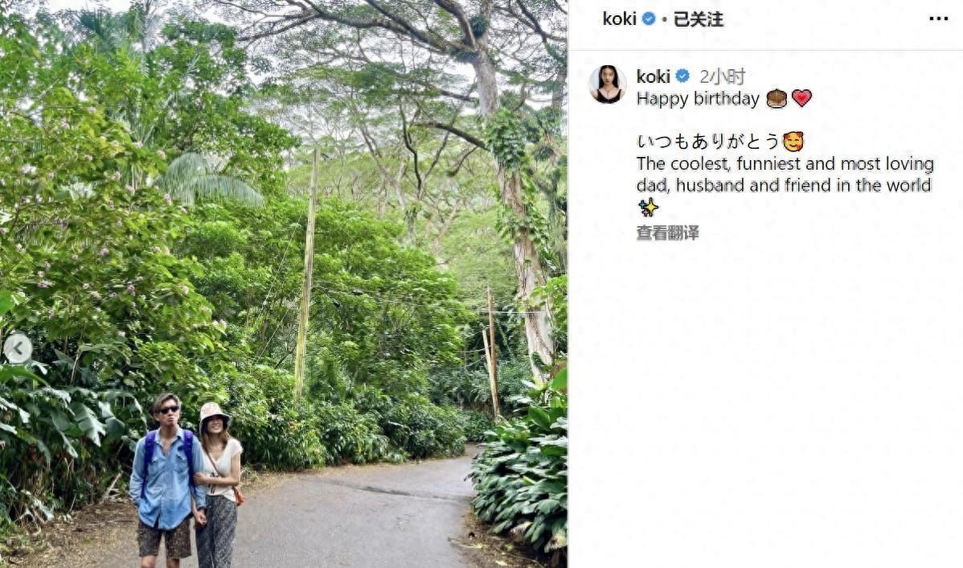Open the koki username above the caption
963x568 pixels.
click(x=654, y=76)
